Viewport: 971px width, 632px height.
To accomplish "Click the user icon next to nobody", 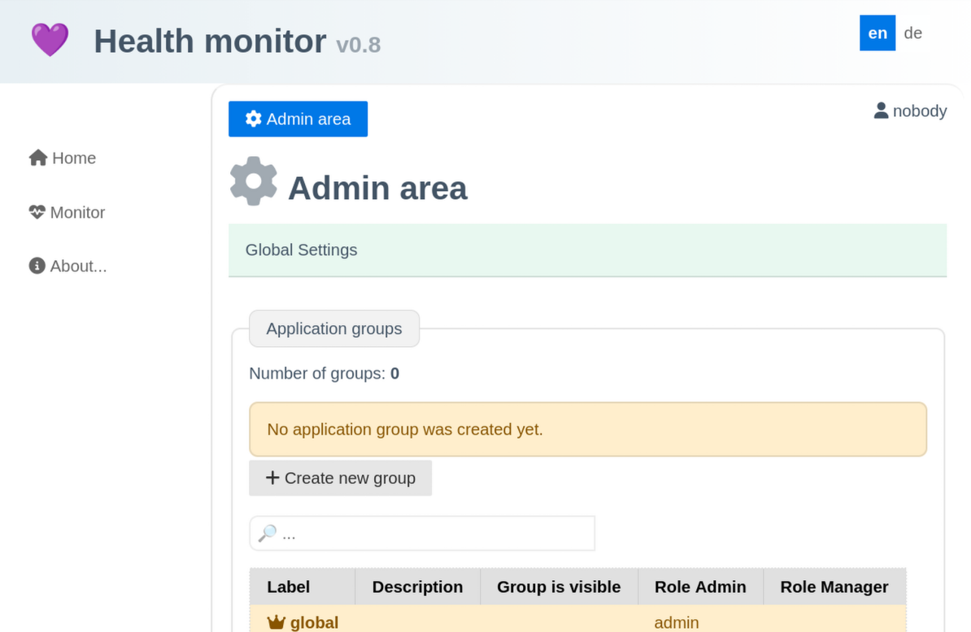I will coord(880,110).
